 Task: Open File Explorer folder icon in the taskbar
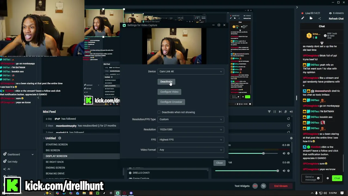(84, 193)
